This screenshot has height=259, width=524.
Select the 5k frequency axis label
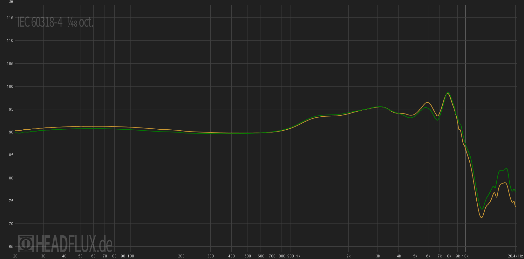415,256
